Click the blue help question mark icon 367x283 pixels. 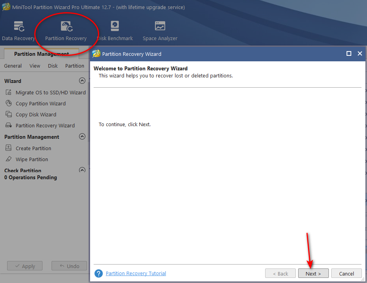pyautogui.click(x=99, y=273)
